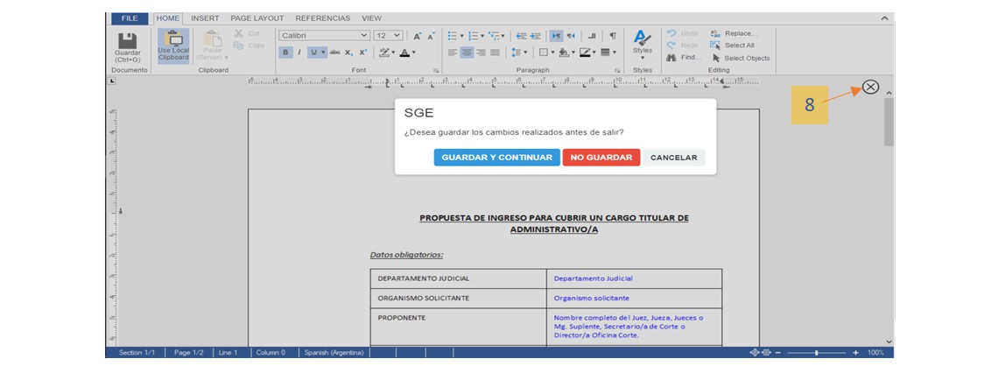
Task: Show paragraph marks with pilcrow icon
Action: pyautogui.click(x=613, y=36)
